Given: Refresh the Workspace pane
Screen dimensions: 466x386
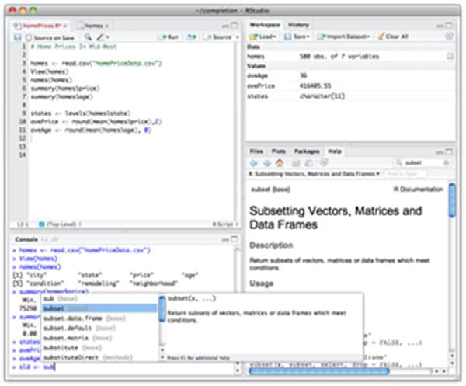Looking at the screenshot, I should (x=449, y=37).
